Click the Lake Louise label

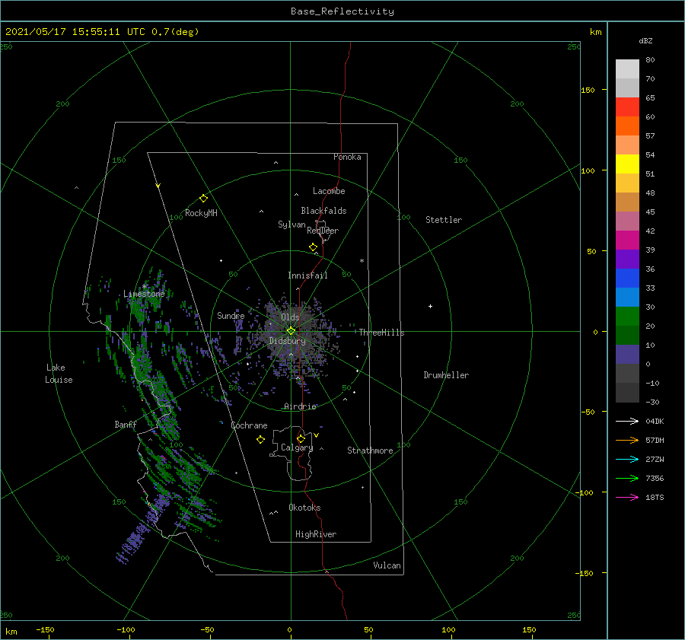59,374
